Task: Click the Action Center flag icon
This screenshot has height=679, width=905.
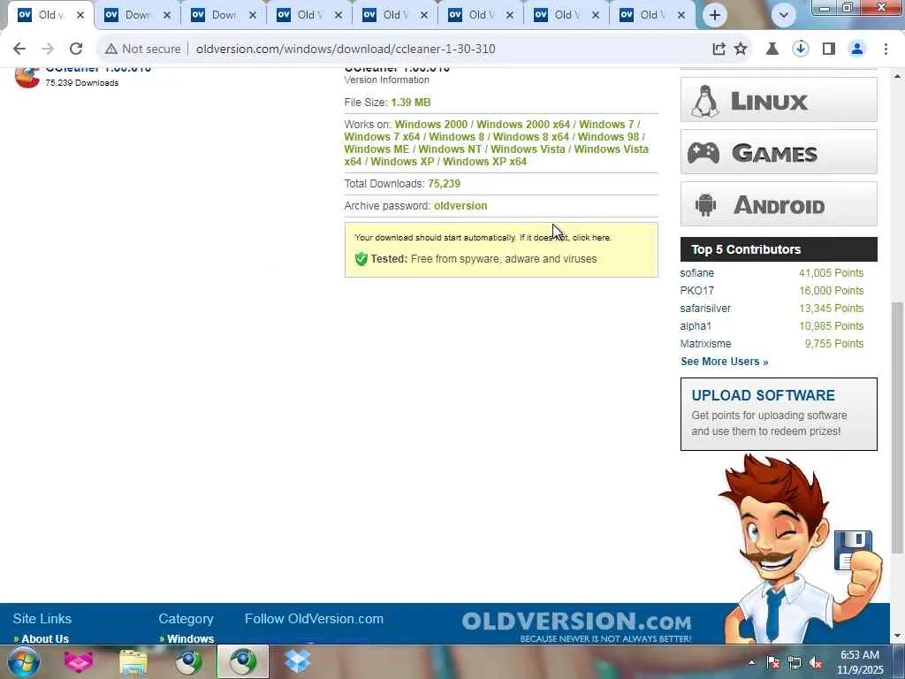Action: coord(773,663)
